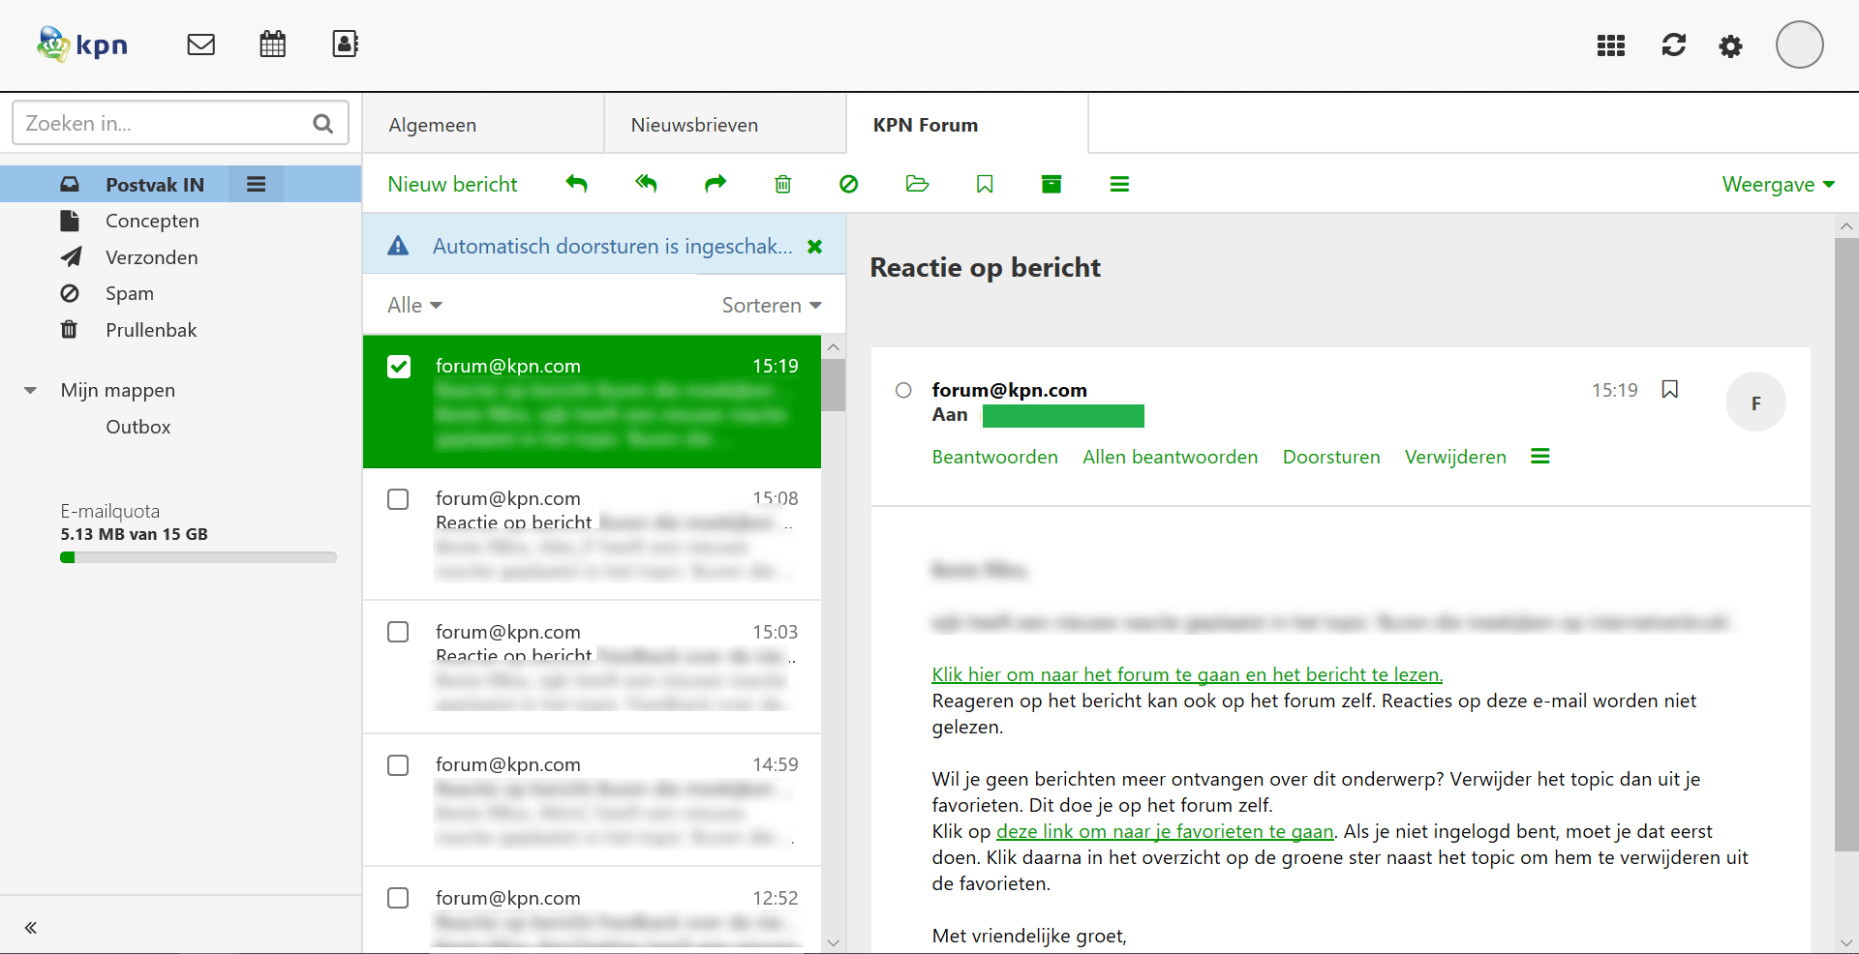1859x954 pixels.
Task: Click the refresh arrows icon
Action: click(1674, 45)
